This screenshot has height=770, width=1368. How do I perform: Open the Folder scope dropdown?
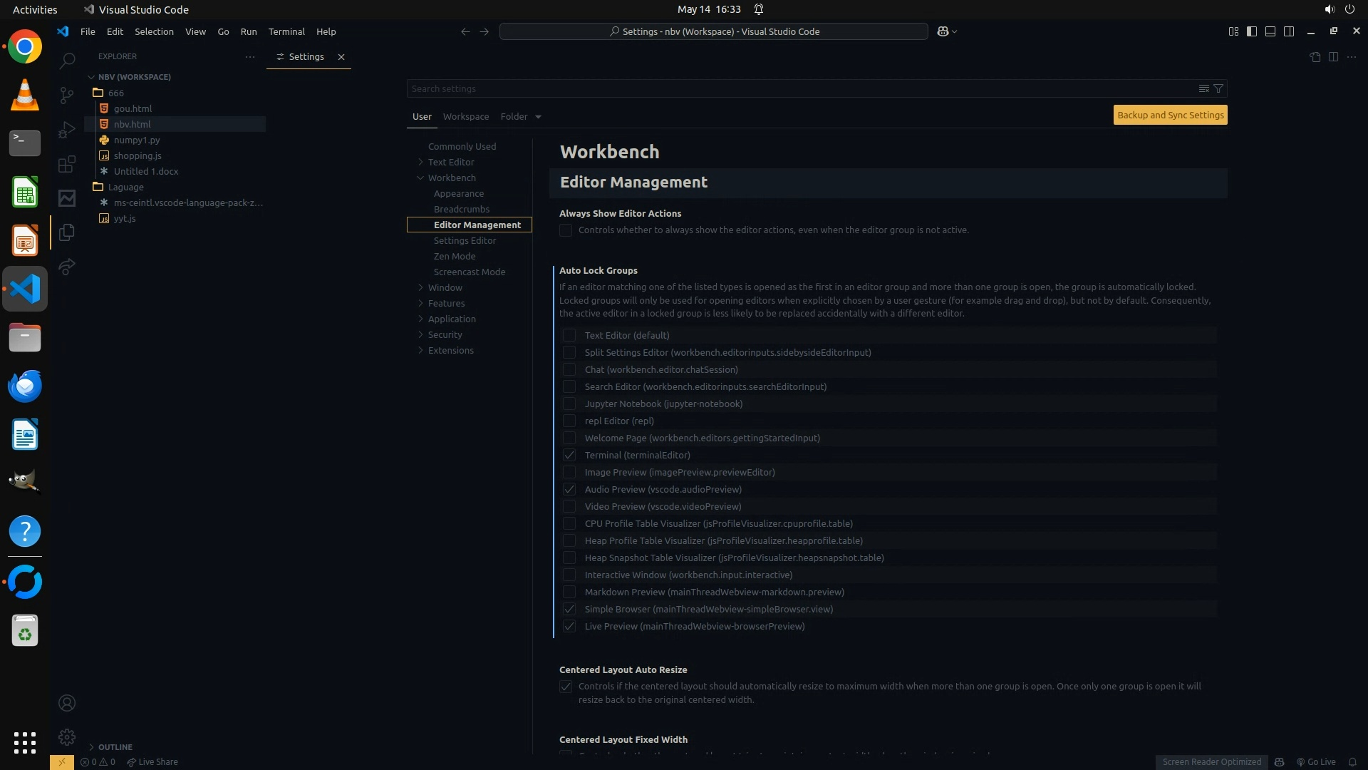pos(521,116)
